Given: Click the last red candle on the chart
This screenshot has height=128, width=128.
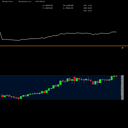Looking at the screenshot, I should tap(116, 76).
